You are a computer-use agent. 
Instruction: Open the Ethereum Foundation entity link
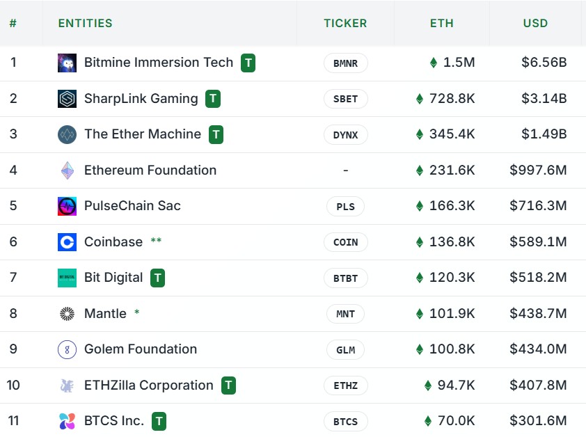pyautogui.click(x=150, y=170)
